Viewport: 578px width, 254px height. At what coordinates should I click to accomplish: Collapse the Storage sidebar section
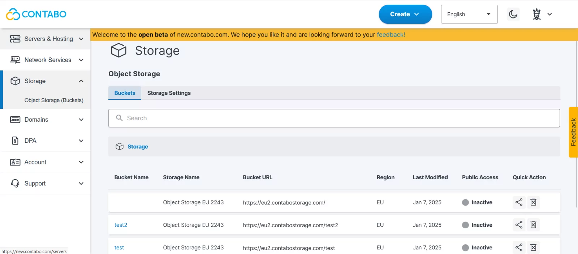(x=81, y=81)
